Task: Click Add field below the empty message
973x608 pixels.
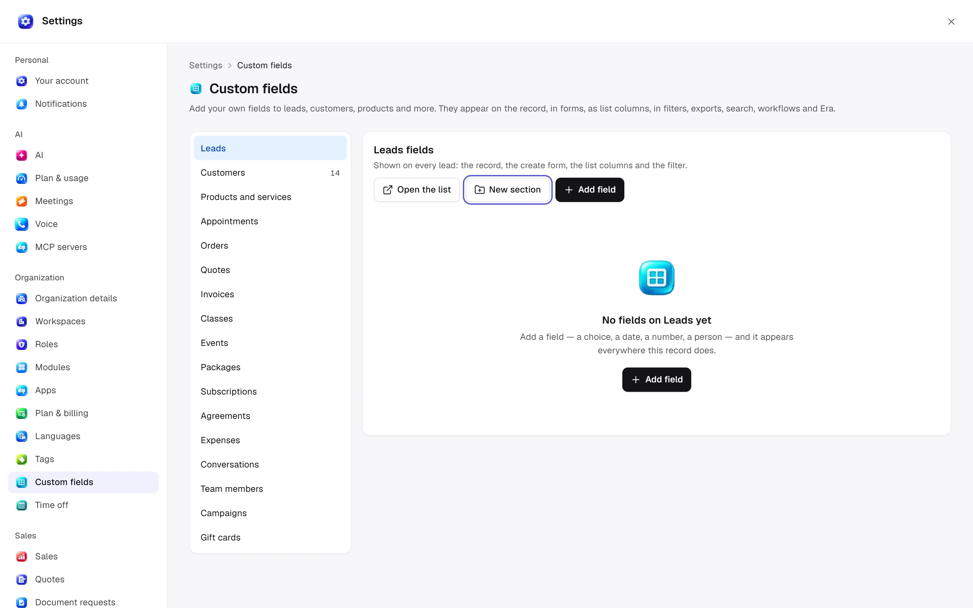Action: point(656,380)
